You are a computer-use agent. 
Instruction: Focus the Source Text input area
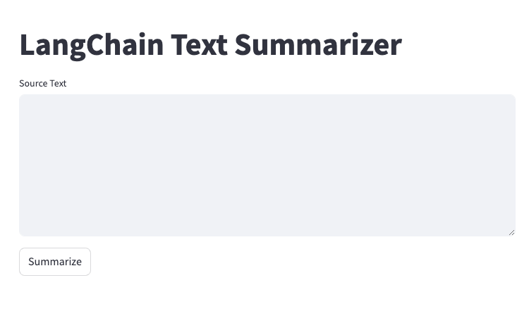pyautogui.click(x=267, y=165)
